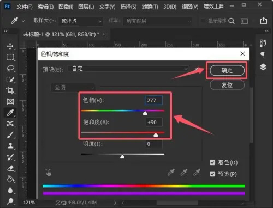The height and width of the screenshot is (208, 273).
Task: Select the History Brush tool
Action: 10,157
